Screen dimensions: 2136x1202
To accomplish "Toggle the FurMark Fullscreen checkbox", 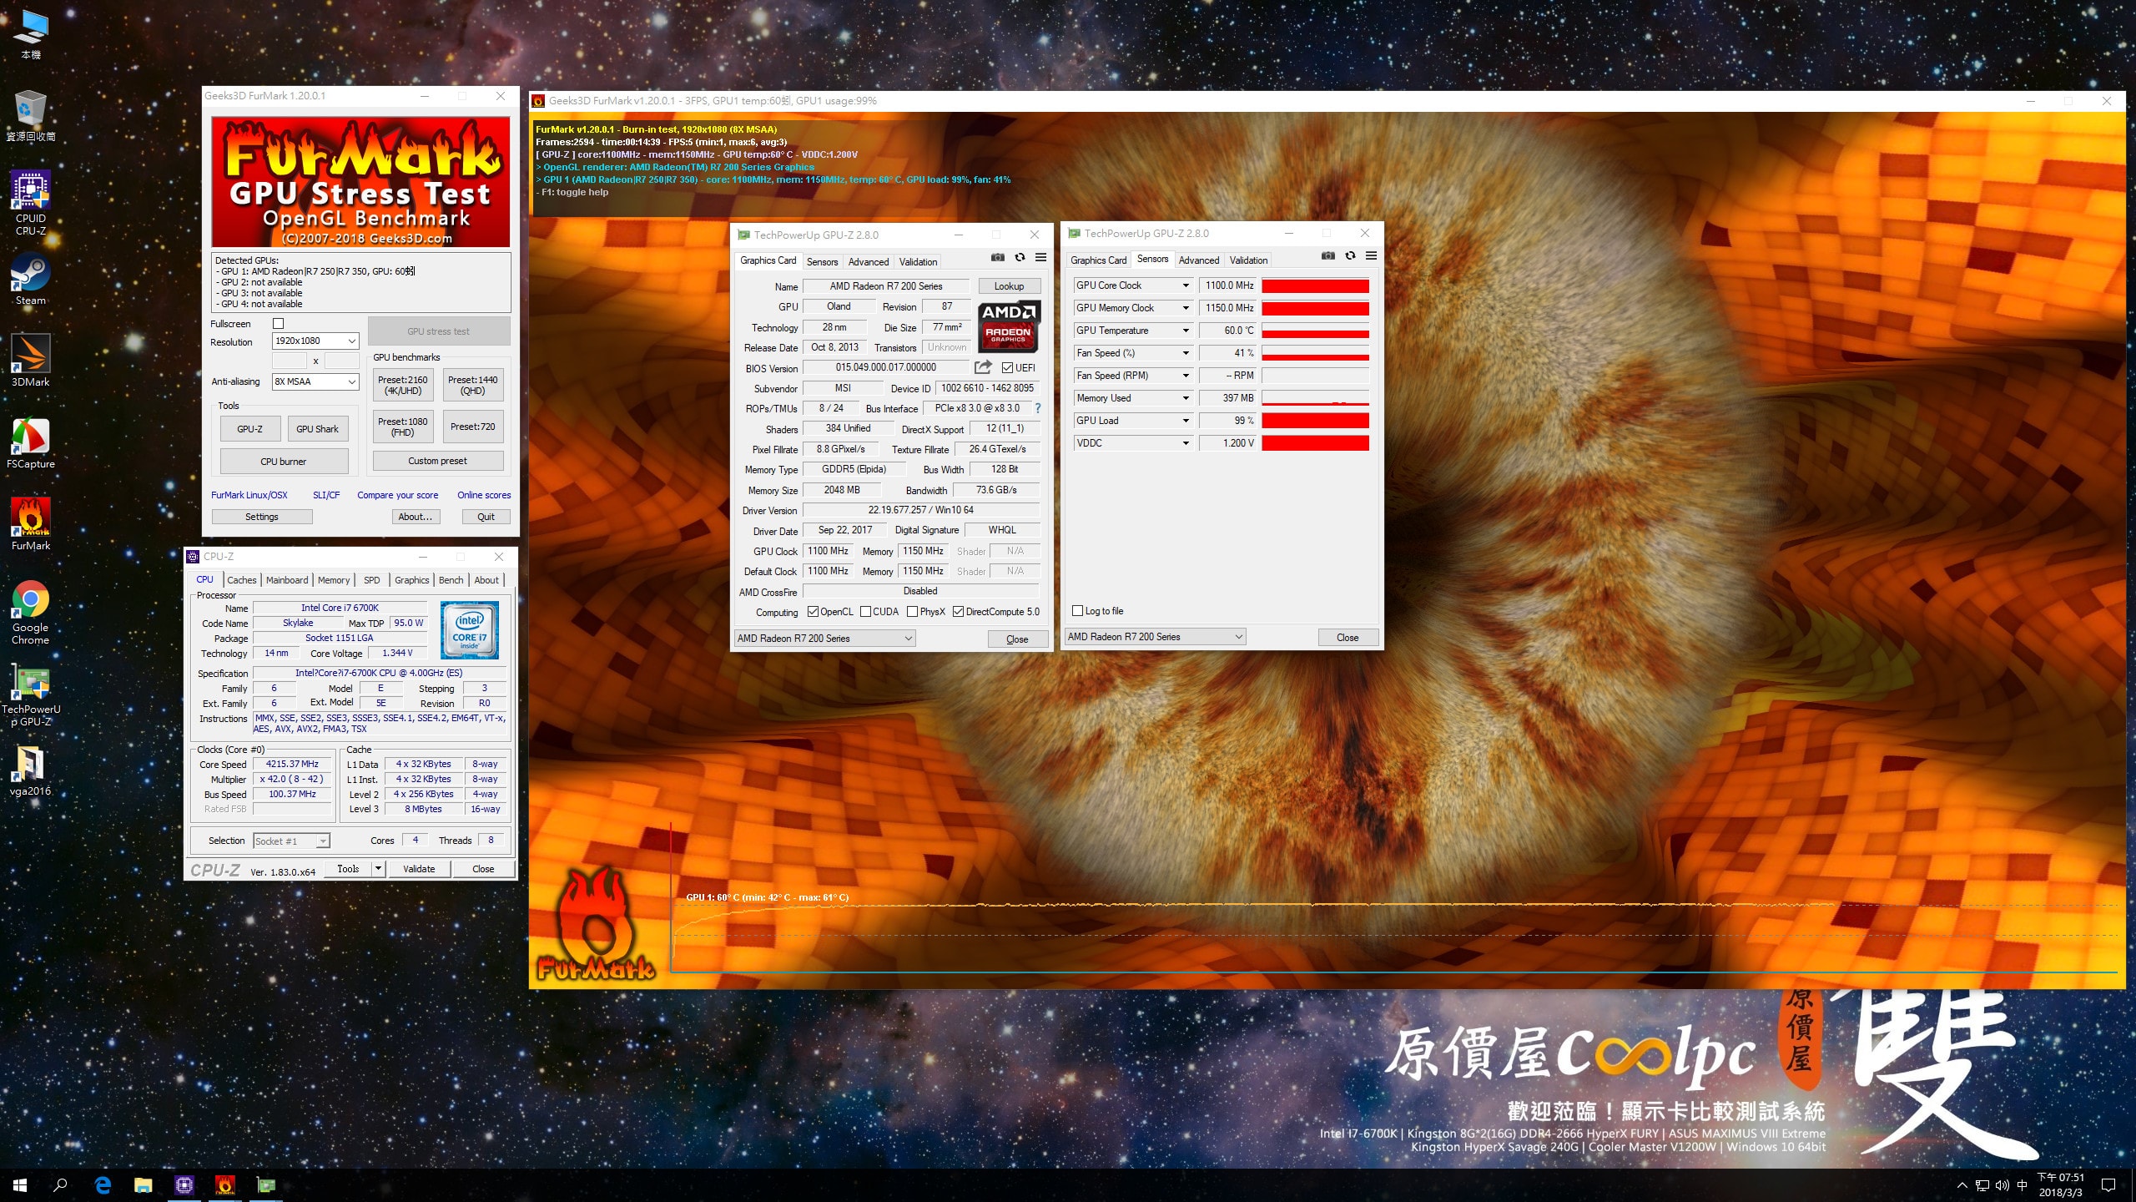I will 279,324.
